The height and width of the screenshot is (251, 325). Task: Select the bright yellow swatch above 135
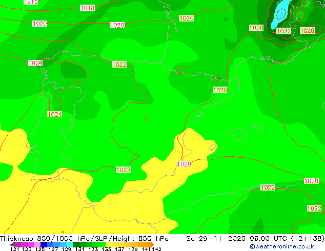(x=109, y=244)
